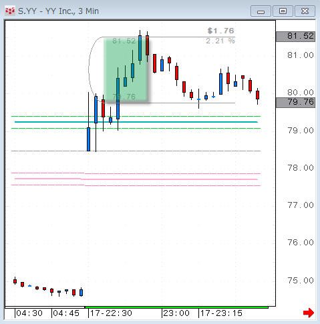Click the 81.52 price marker on the axis
This screenshot has height=324, width=320.
click(x=296, y=36)
